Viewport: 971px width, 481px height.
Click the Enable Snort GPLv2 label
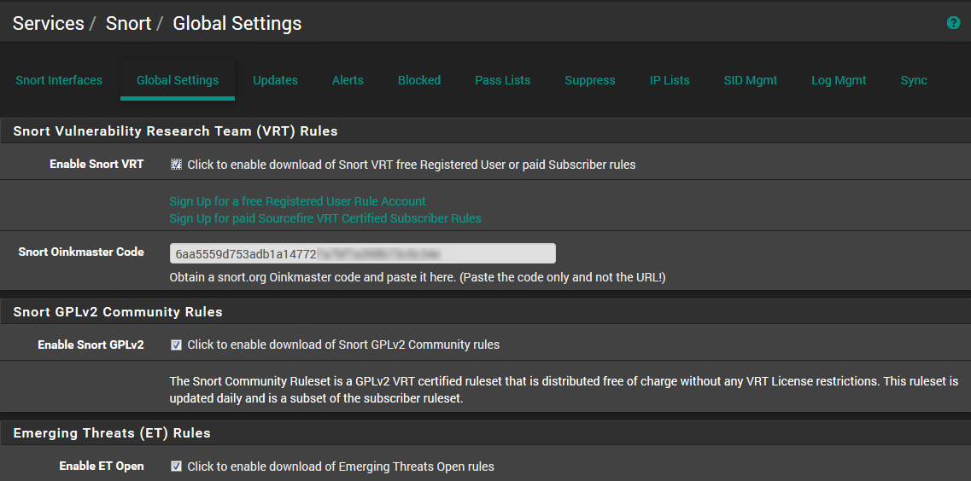click(91, 345)
